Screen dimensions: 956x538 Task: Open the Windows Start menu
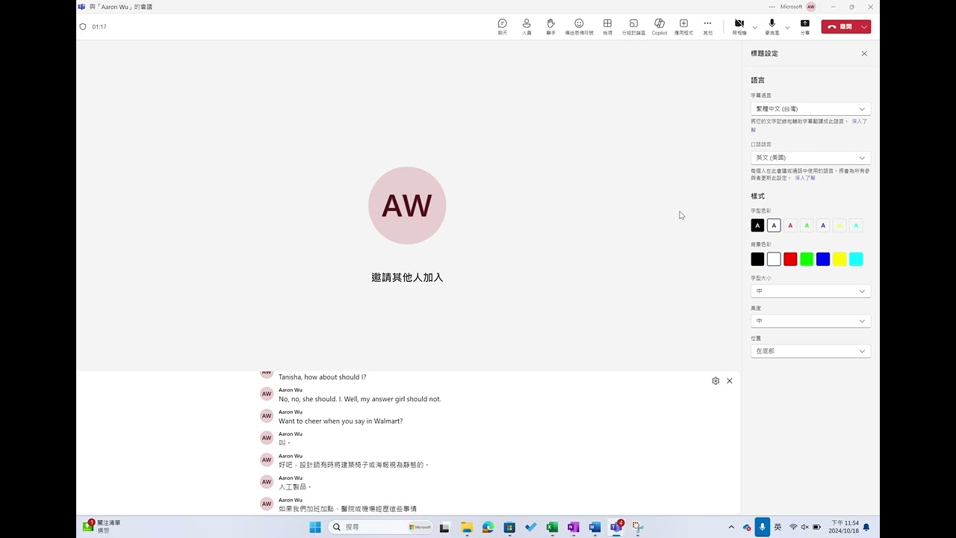(x=315, y=527)
